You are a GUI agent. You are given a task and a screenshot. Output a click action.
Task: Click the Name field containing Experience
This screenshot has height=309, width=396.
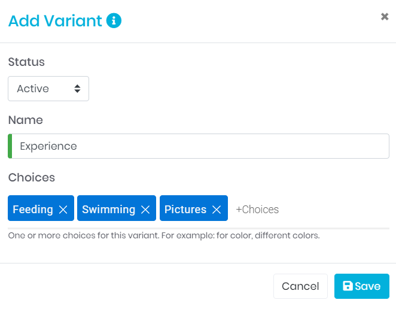tap(200, 146)
